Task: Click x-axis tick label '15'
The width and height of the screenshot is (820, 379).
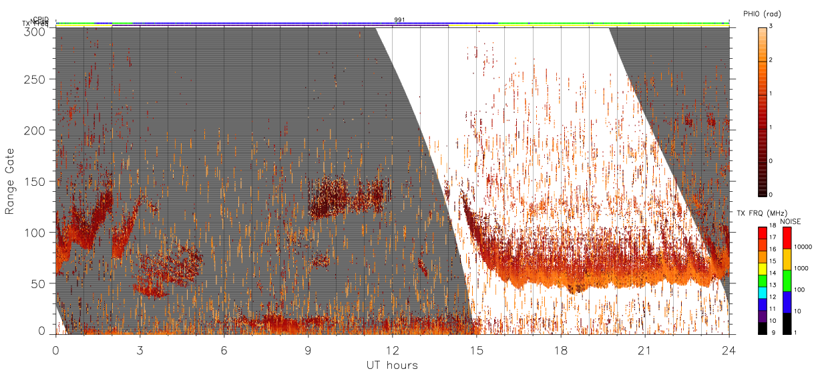Action: (476, 350)
